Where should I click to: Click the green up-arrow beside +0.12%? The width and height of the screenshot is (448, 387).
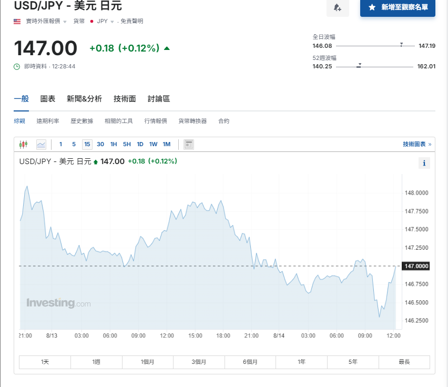click(x=167, y=48)
